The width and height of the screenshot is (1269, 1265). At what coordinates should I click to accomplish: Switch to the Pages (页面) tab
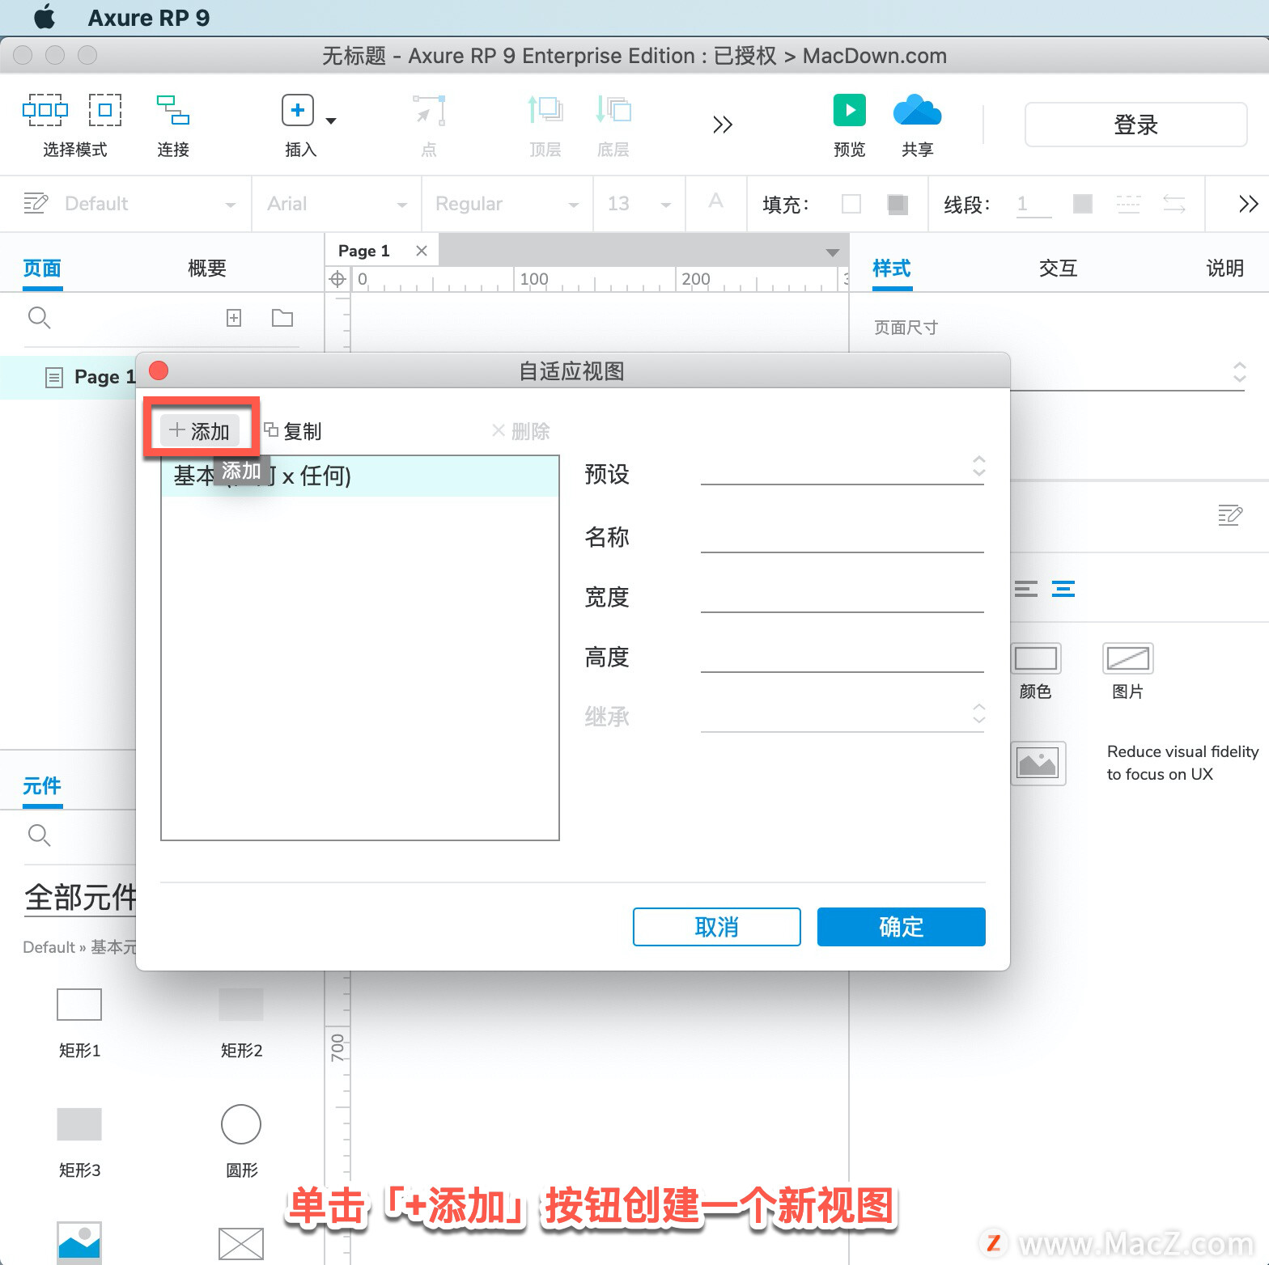click(42, 268)
